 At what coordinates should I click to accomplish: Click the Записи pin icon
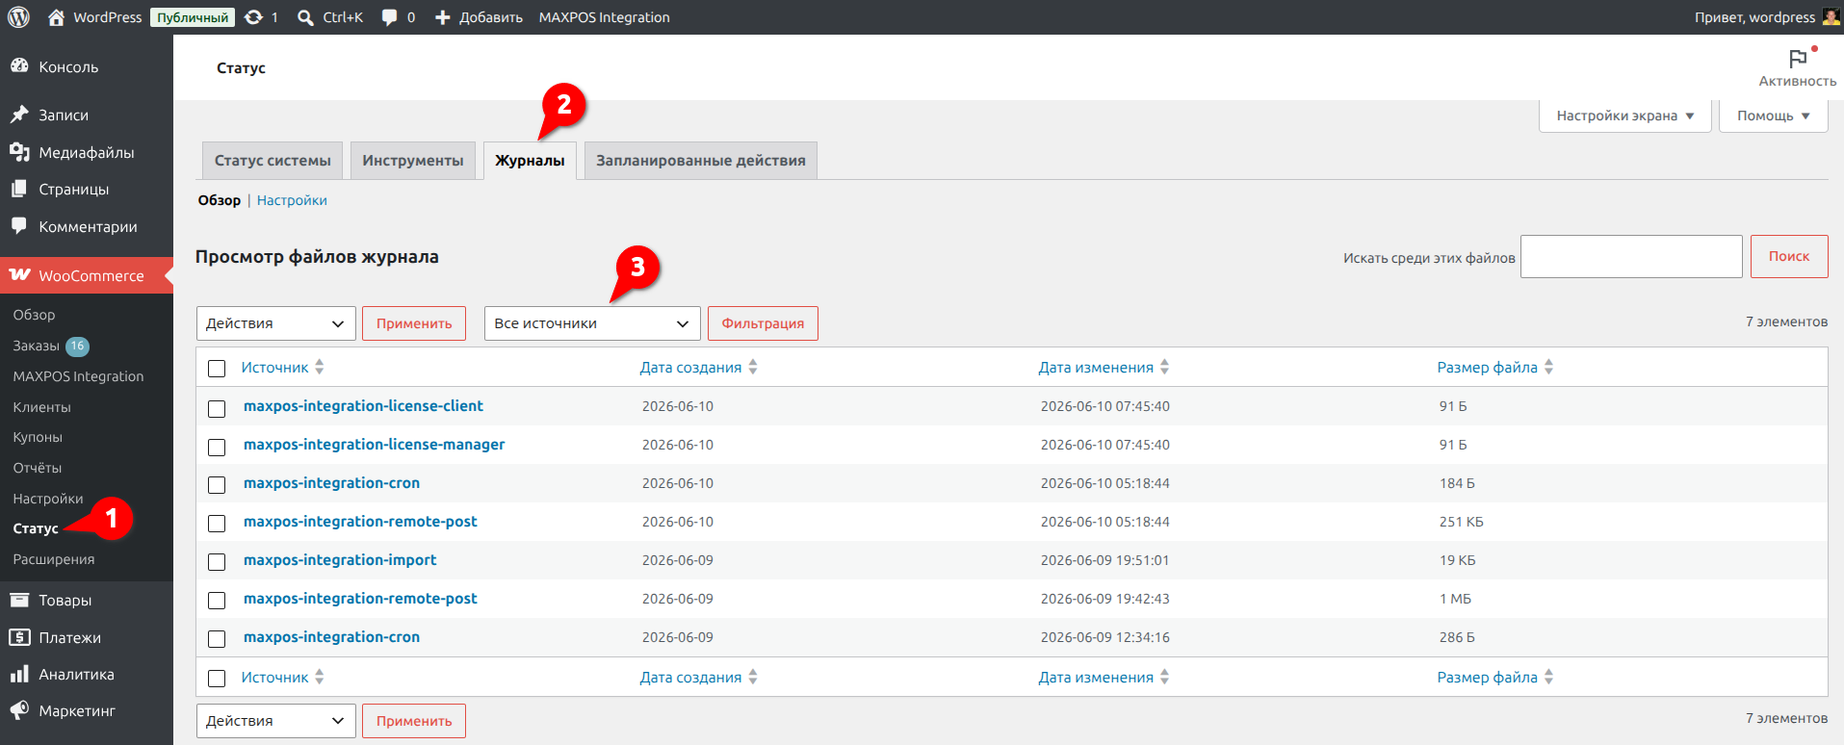(x=19, y=115)
